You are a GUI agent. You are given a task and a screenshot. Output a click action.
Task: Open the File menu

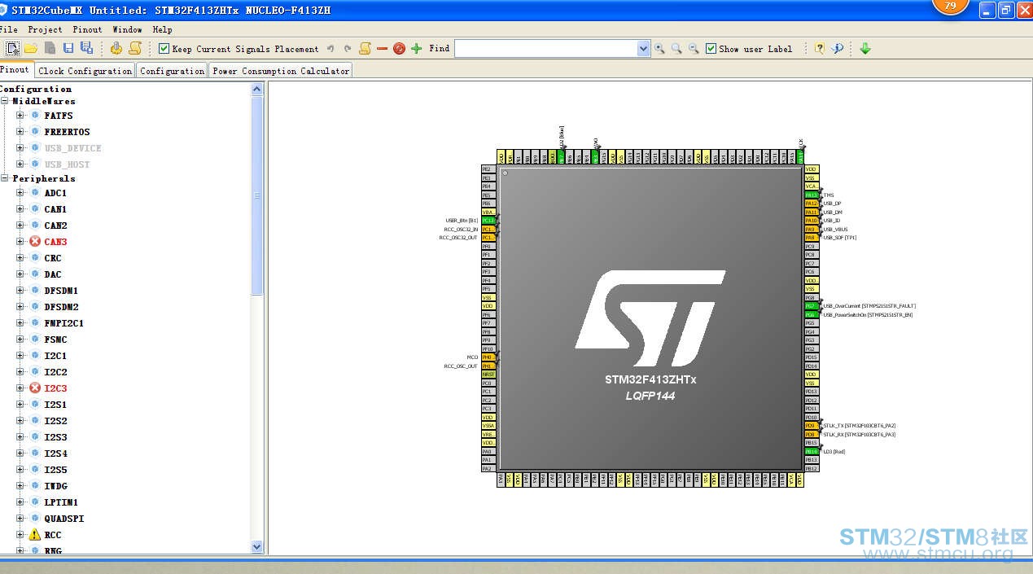8,29
